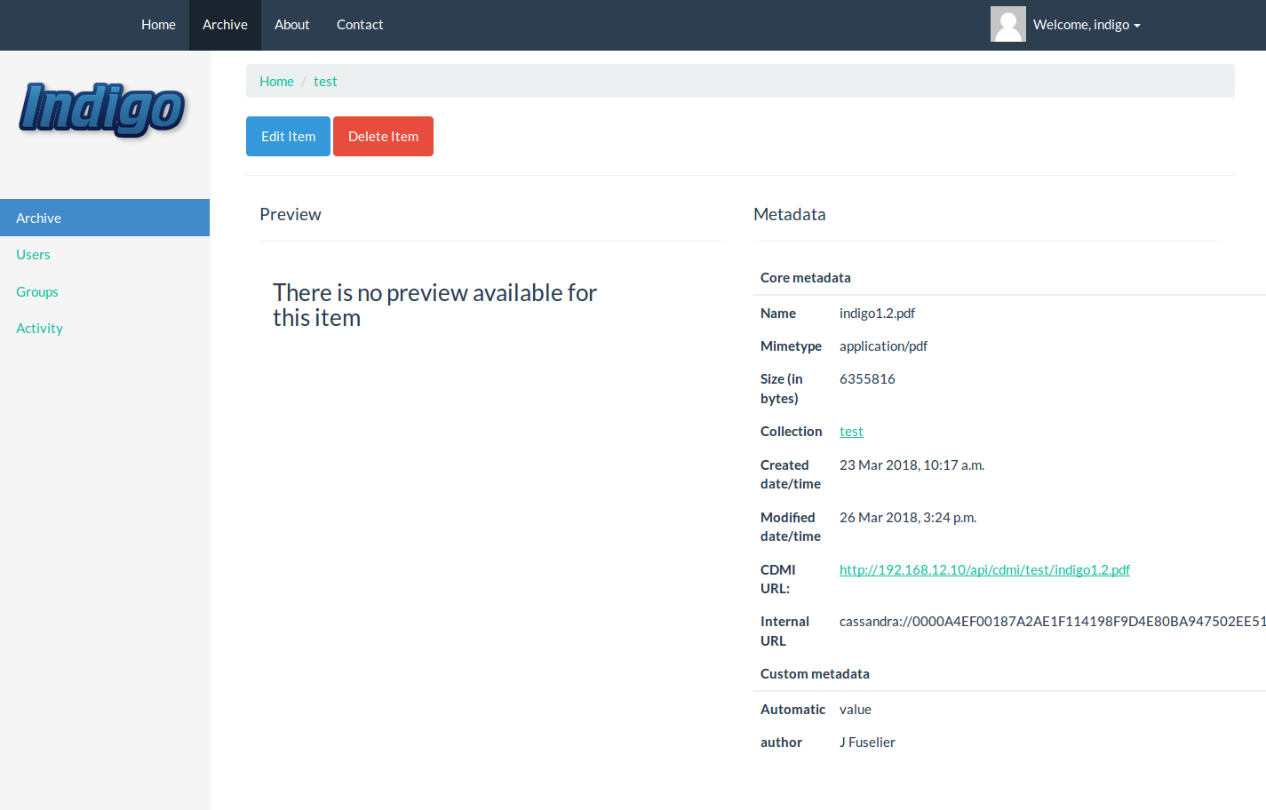The height and width of the screenshot is (810, 1266).
Task: Click the Indigo logo
Action: pyautogui.click(x=102, y=110)
